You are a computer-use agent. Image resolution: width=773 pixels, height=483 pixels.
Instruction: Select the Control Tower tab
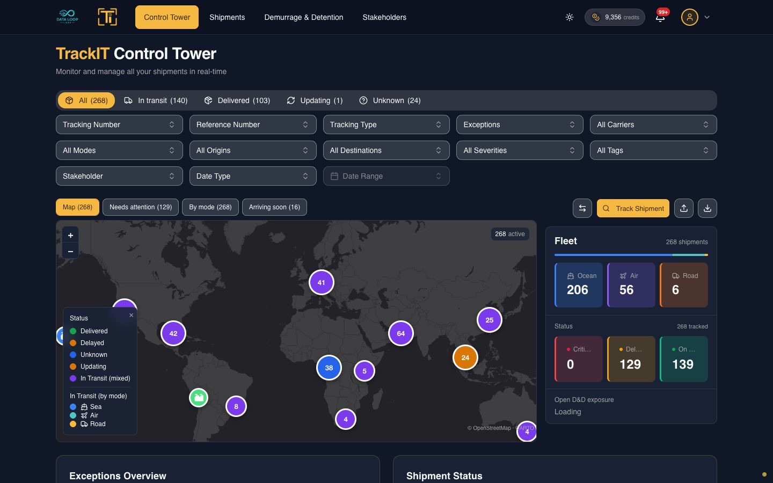pos(167,17)
